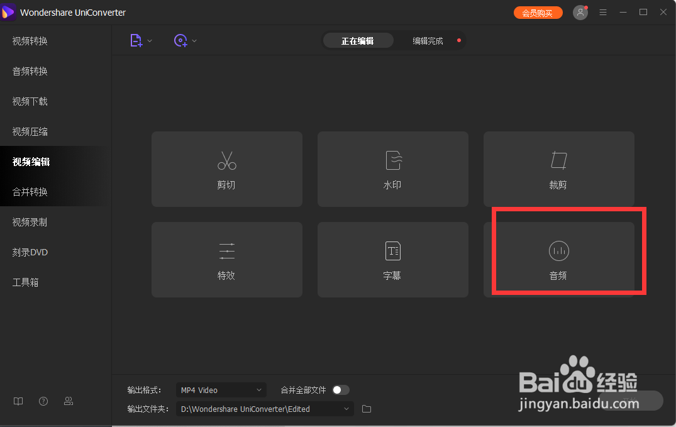
Task: Click the add file icon in toolbar
Action: click(135, 40)
